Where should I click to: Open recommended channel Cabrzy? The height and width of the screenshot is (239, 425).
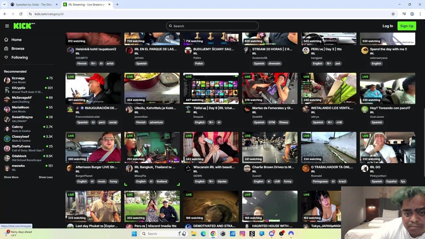(28, 129)
